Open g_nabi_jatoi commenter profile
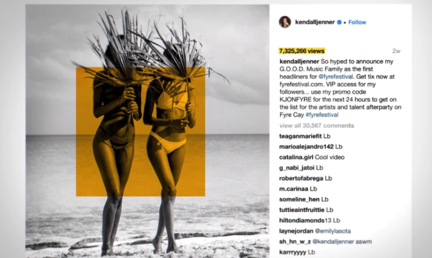This screenshot has width=432, height=258. [296, 168]
